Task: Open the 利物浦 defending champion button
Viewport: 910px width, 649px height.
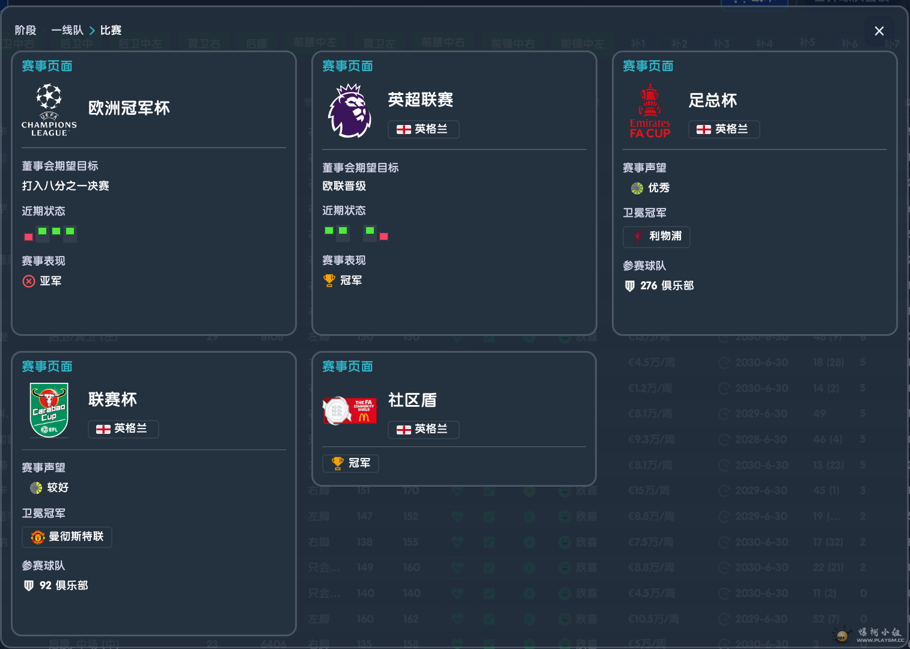Action: pos(656,237)
